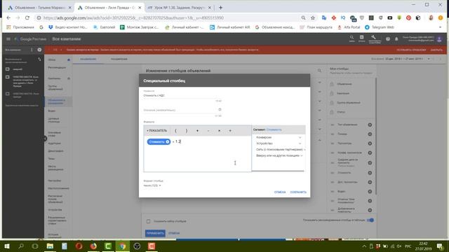Open the «Telegram Web» bookmark
The height and width of the screenshot is (252, 449).
pos(380,27)
